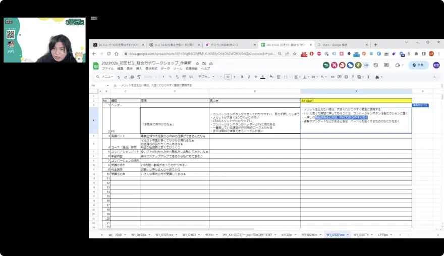The height and width of the screenshot is (256, 444).
Task: Click the functions sigma icon
Action: point(368,77)
